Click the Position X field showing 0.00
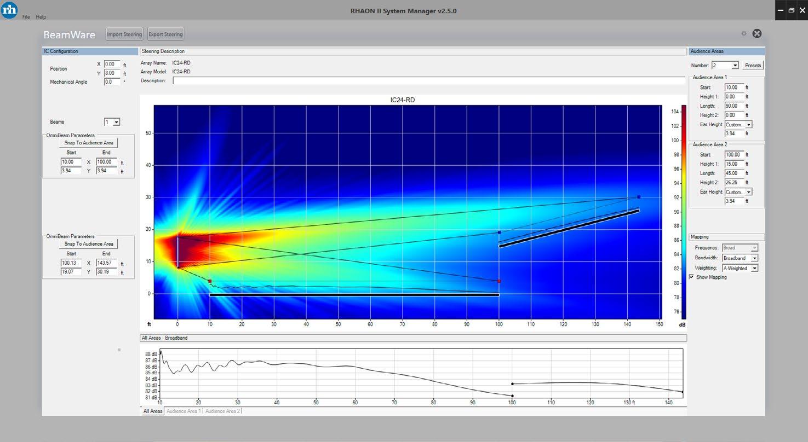 112,64
